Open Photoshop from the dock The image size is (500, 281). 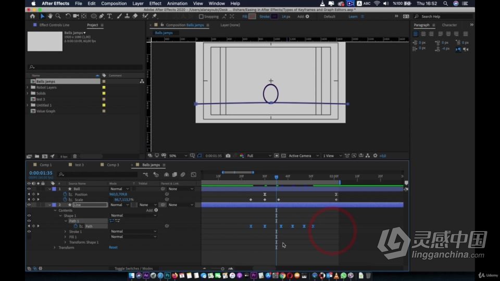click(167, 276)
